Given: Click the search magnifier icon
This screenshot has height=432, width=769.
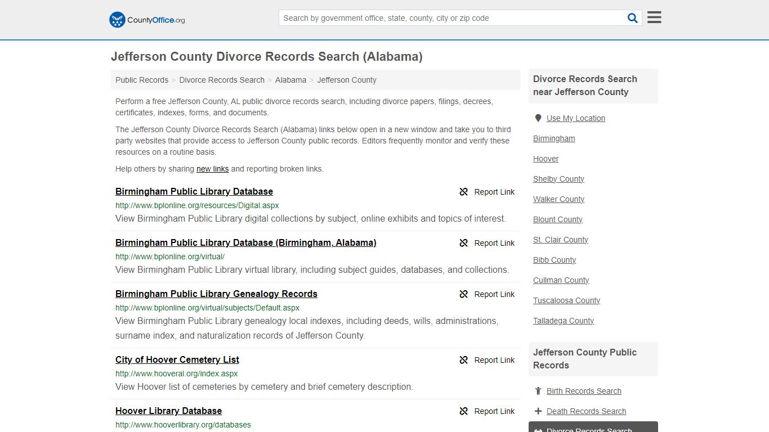Looking at the screenshot, I should tap(633, 18).
